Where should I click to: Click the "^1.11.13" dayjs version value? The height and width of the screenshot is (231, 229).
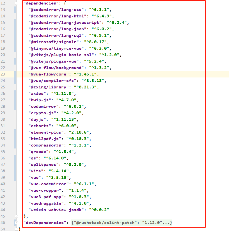(64, 119)
